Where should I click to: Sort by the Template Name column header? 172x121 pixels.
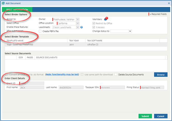pyautogui.click(x=15, y=41)
